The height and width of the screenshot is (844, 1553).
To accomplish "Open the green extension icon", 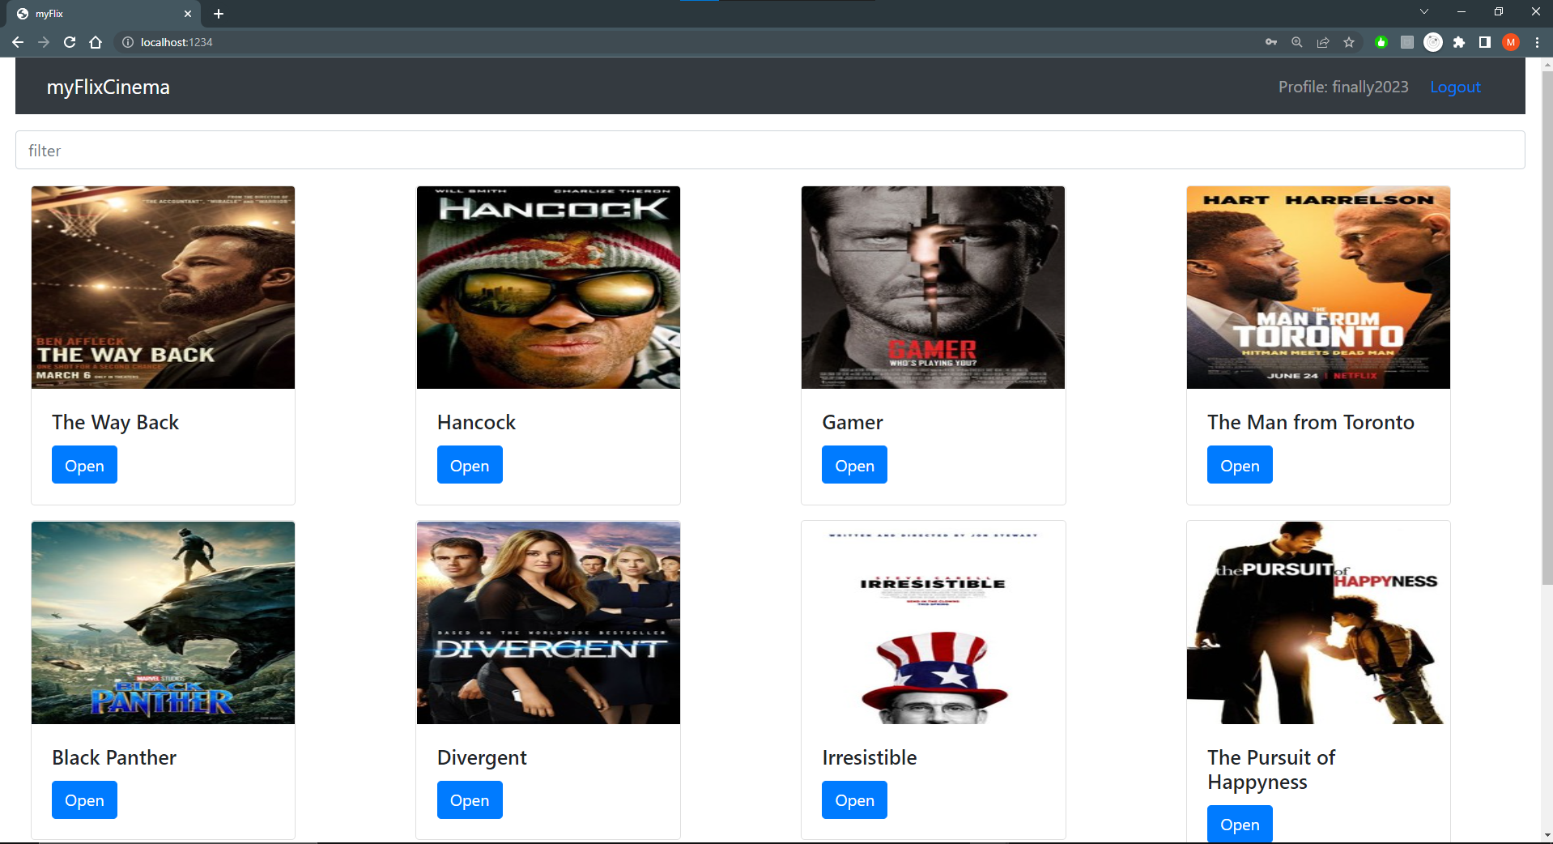I will [x=1381, y=42].
